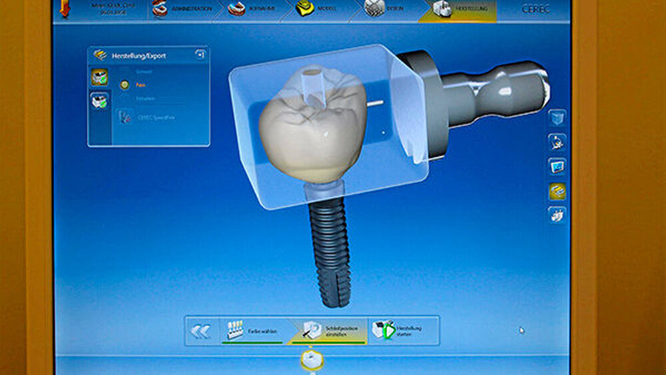
Task: Select the Herstellung phase tab
Action: tap(458, 9)
